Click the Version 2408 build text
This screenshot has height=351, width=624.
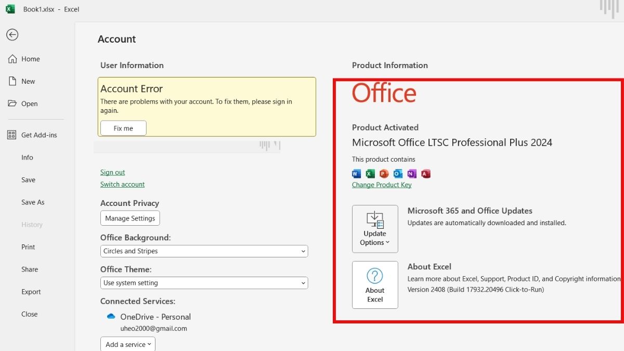(x=476, y=289)
